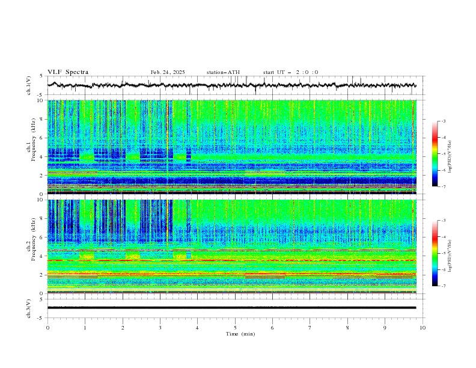Click time-axis tick label "2"

point(123,328)
